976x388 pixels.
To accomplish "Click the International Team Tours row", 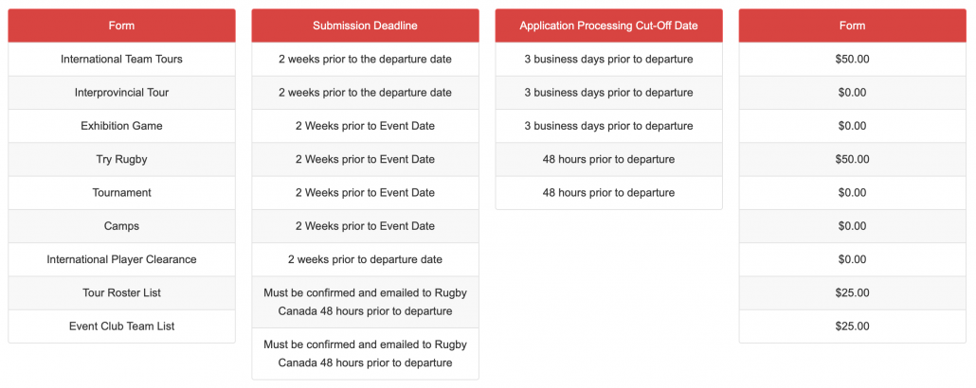I will click(x=121, y=59).
